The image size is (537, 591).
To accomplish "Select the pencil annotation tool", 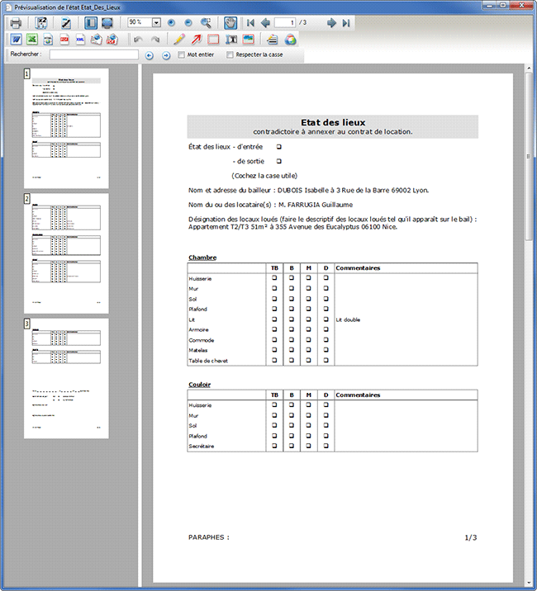I will (179, 40).
